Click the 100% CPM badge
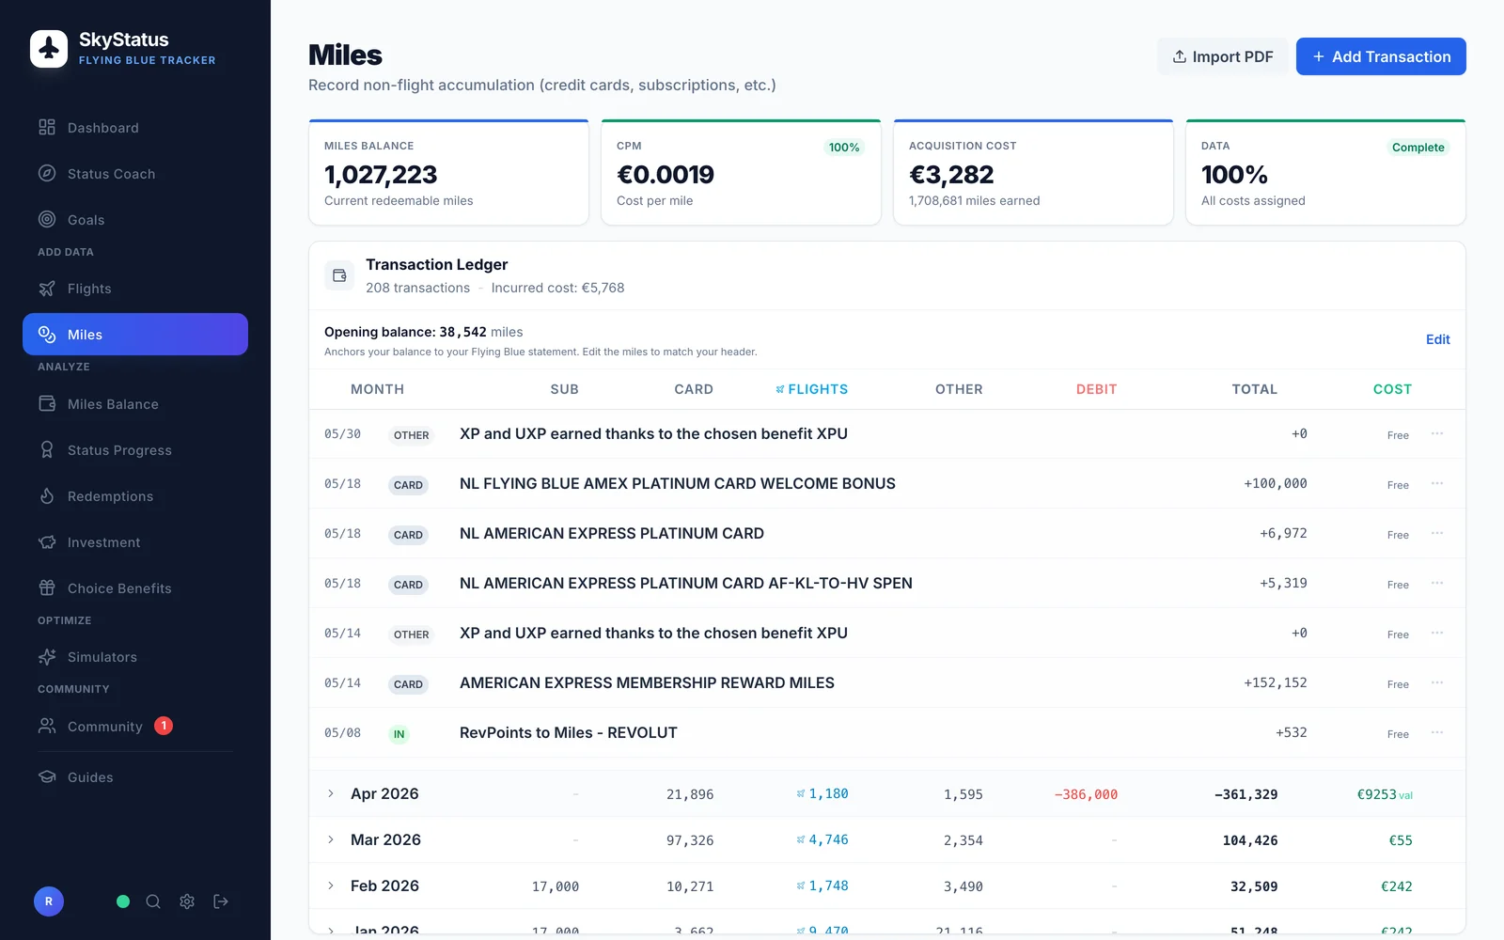 (844, 148)
